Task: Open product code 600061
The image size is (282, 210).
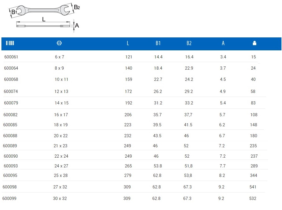Action: coord(11,57)
